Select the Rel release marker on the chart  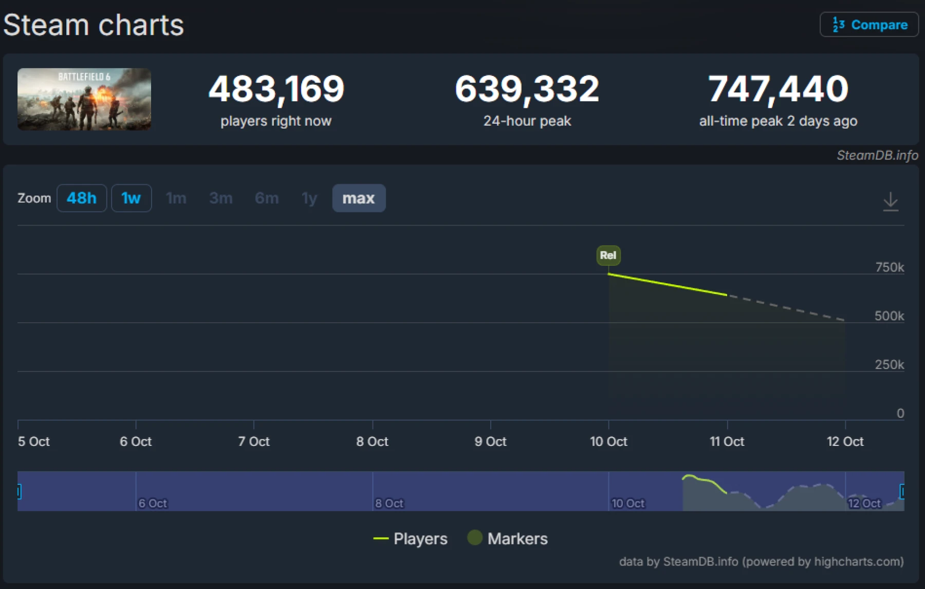pyautogui.click(x=608, y=255)
